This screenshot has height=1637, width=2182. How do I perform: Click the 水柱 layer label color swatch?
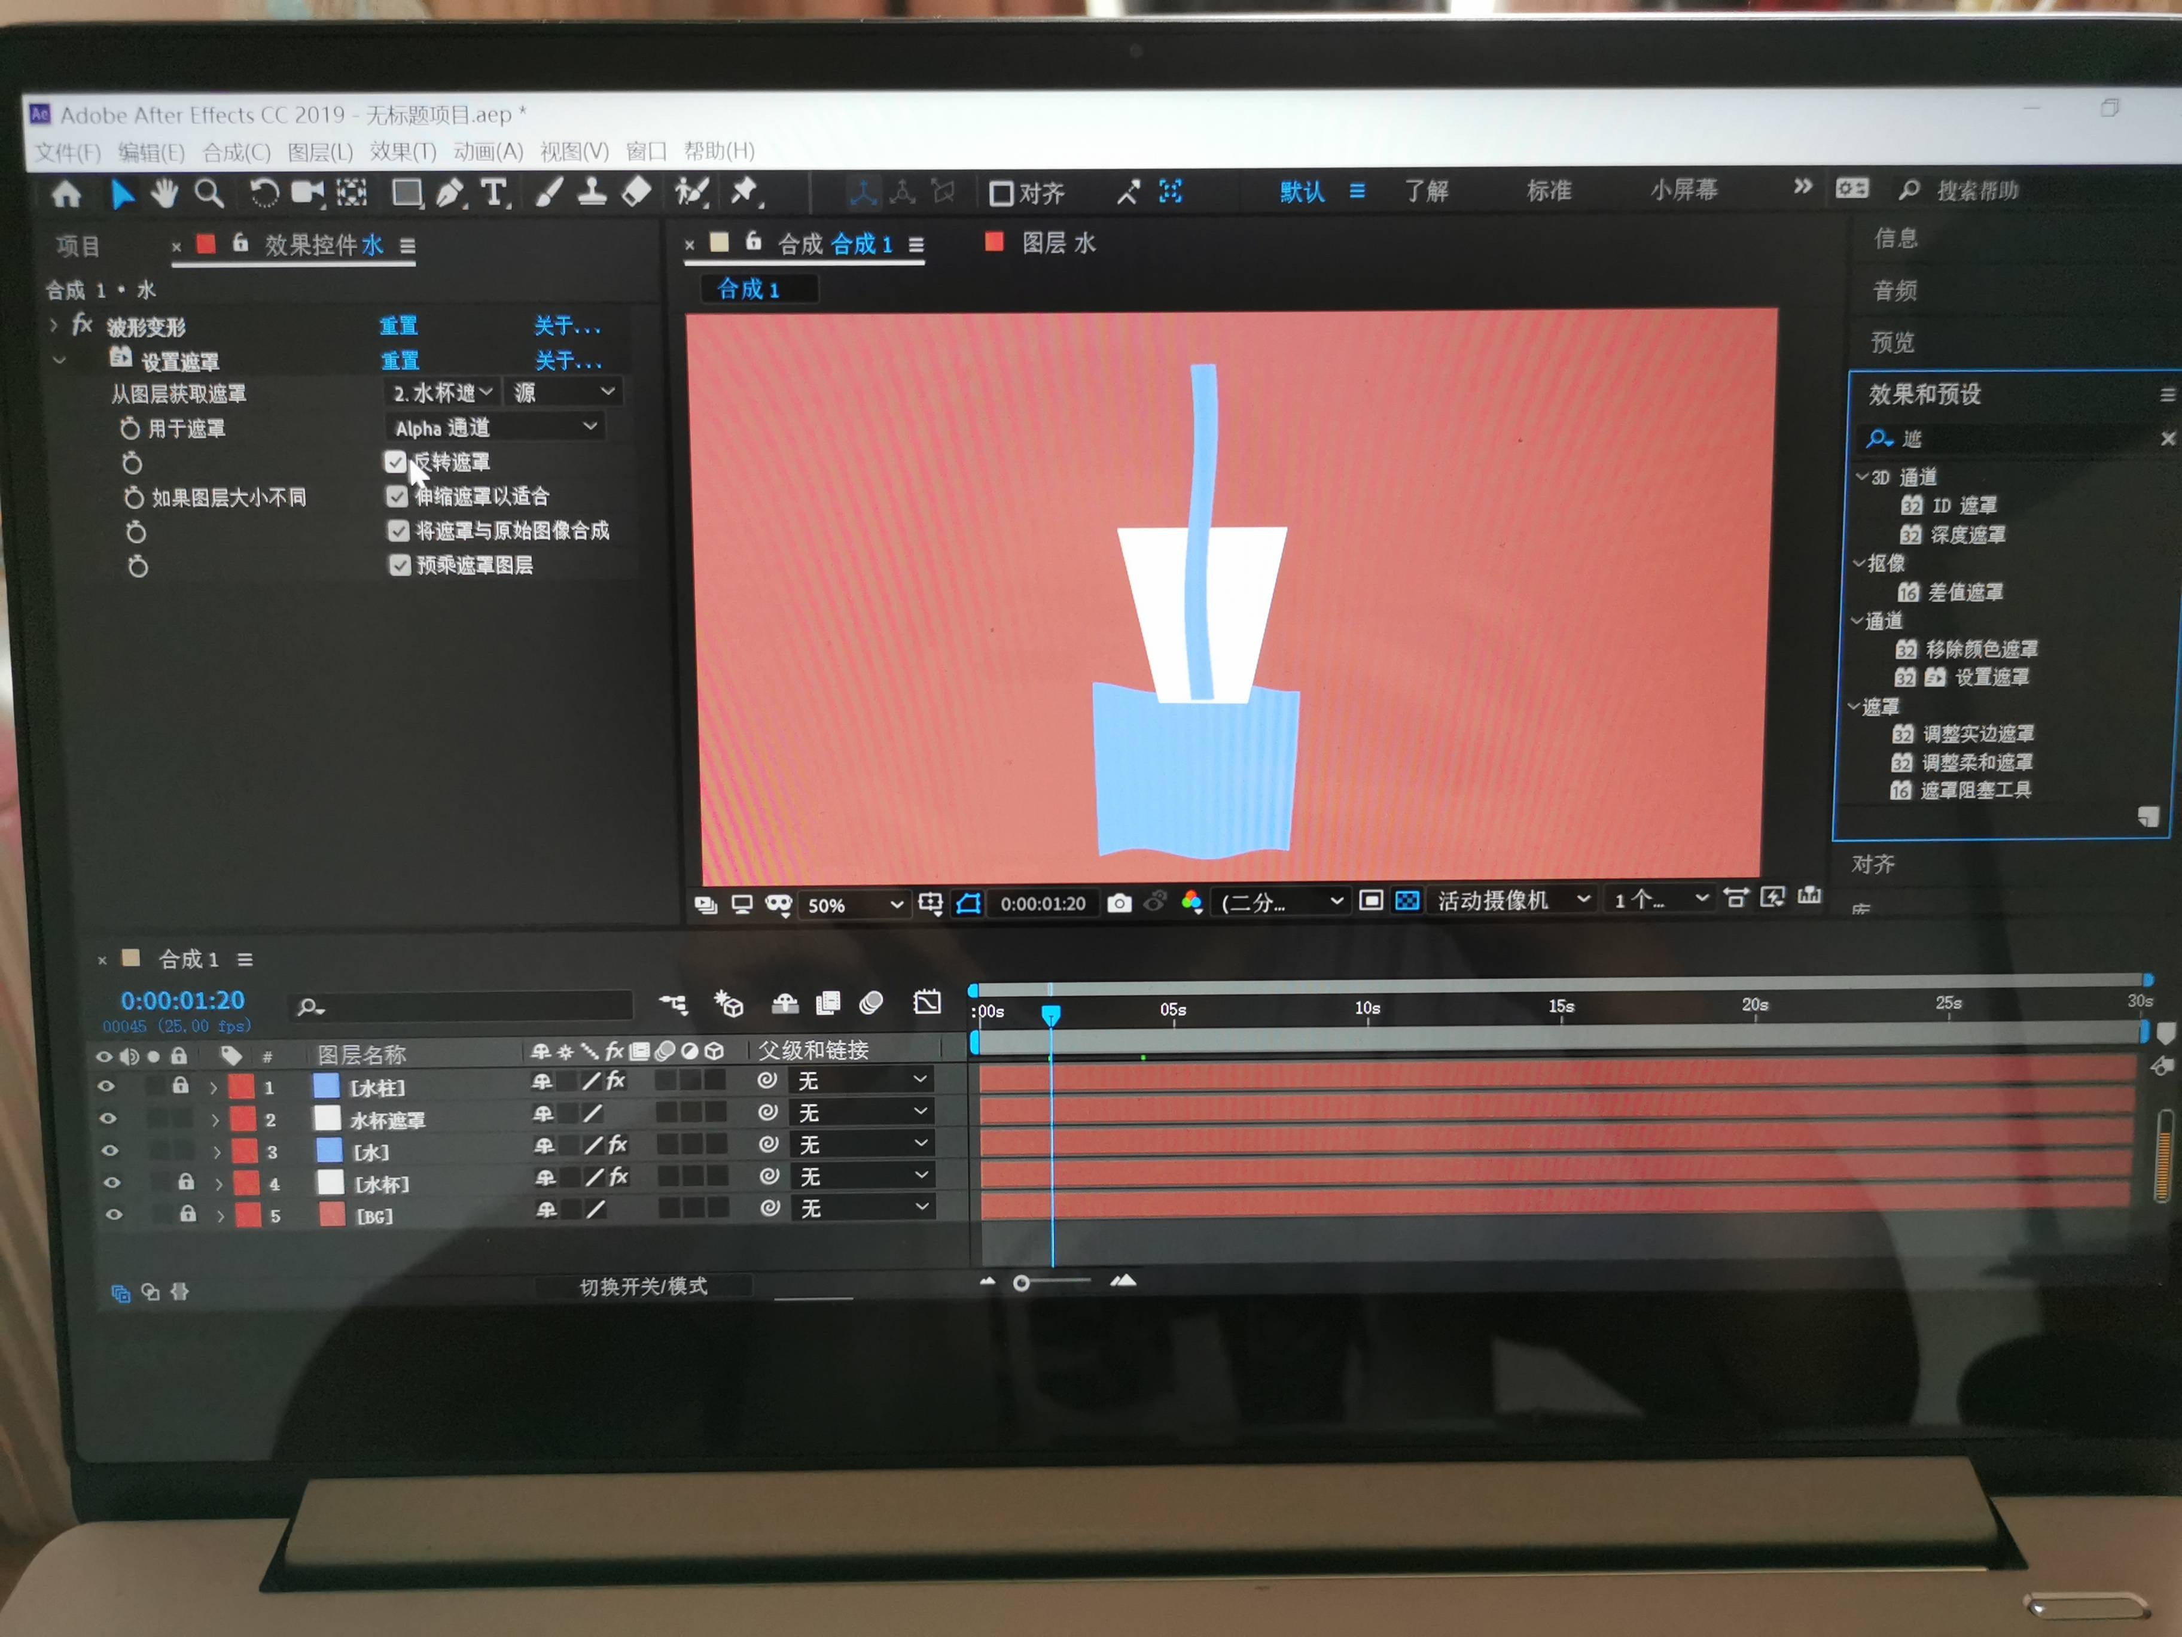coord(240,1087)
